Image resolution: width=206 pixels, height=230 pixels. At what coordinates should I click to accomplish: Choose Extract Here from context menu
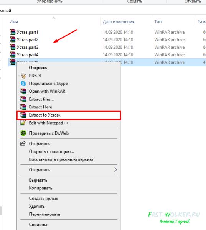(x=69, y=107)
